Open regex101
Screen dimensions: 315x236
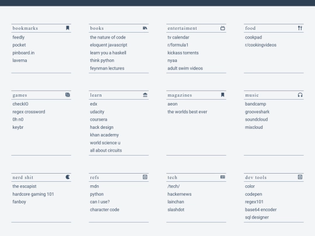pyautogui.click(x=254, y=202)
